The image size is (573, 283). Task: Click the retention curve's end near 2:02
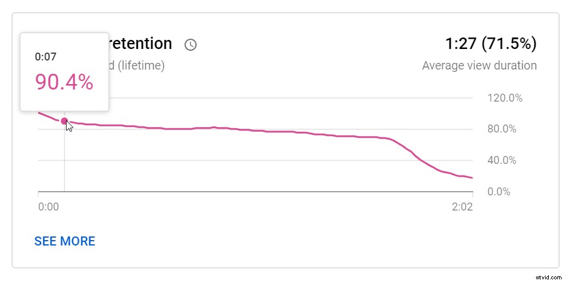click(x=470, y=177)
